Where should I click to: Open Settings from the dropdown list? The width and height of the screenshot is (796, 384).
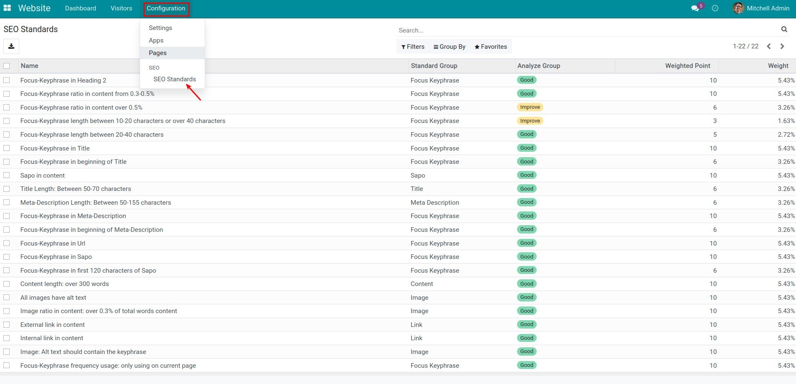point(160,28)
